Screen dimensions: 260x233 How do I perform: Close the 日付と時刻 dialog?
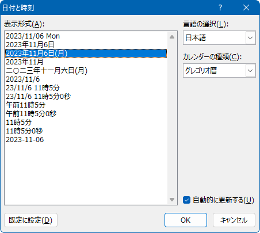(246, 7)
